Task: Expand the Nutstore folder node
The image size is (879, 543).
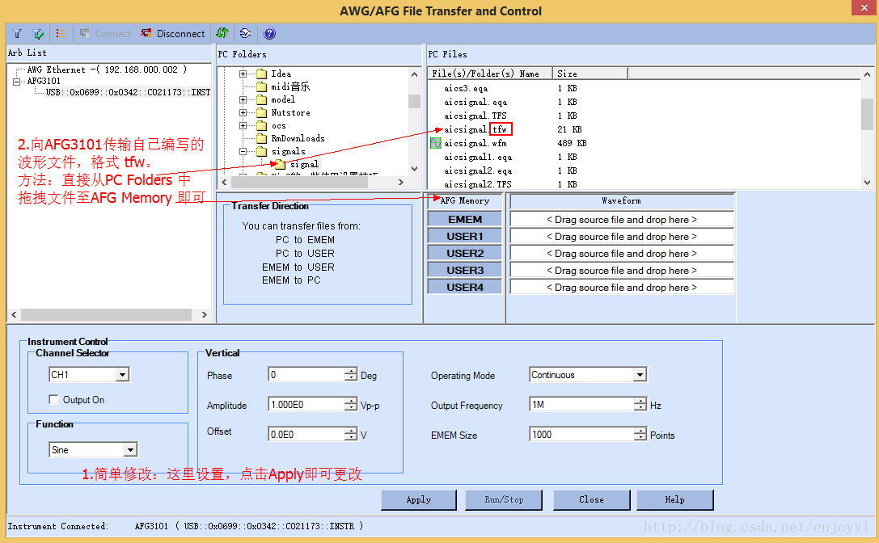Action: pos(243,112)
